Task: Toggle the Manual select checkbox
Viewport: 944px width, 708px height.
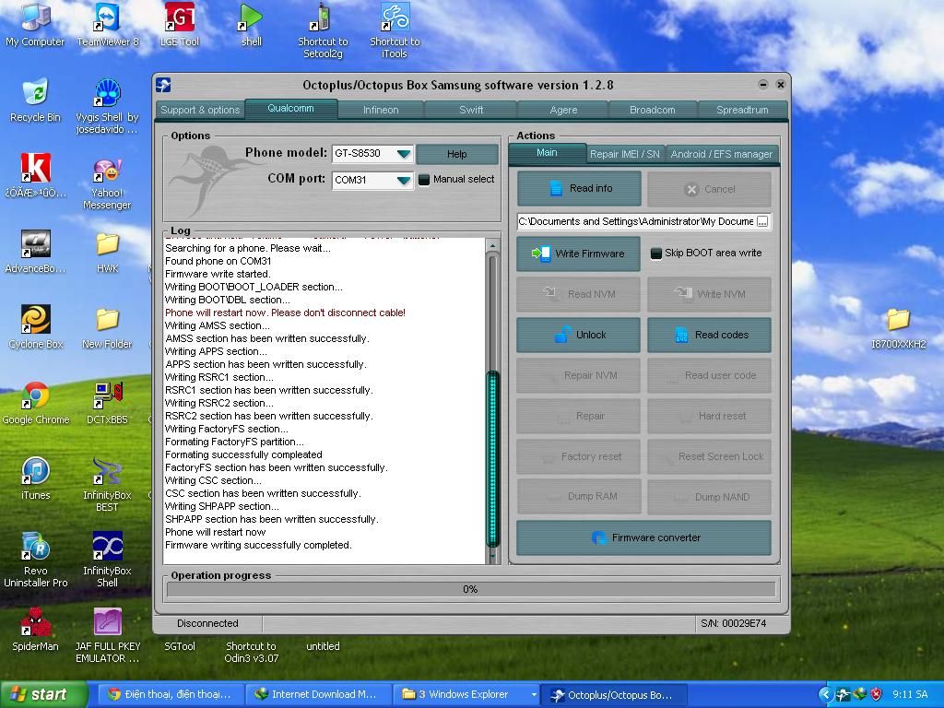Action: point(424,180)
